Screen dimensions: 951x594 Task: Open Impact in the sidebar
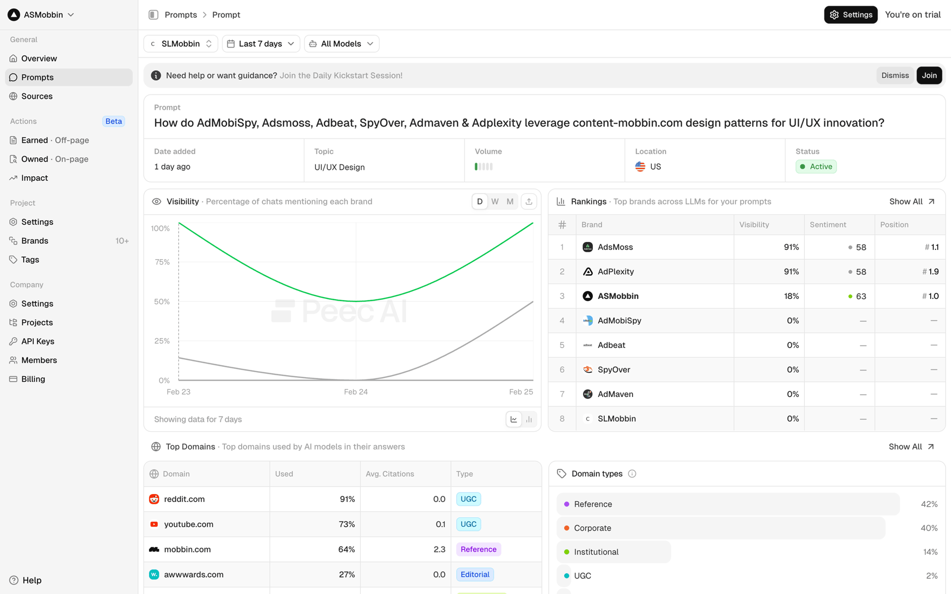click(x=69, y=178)
